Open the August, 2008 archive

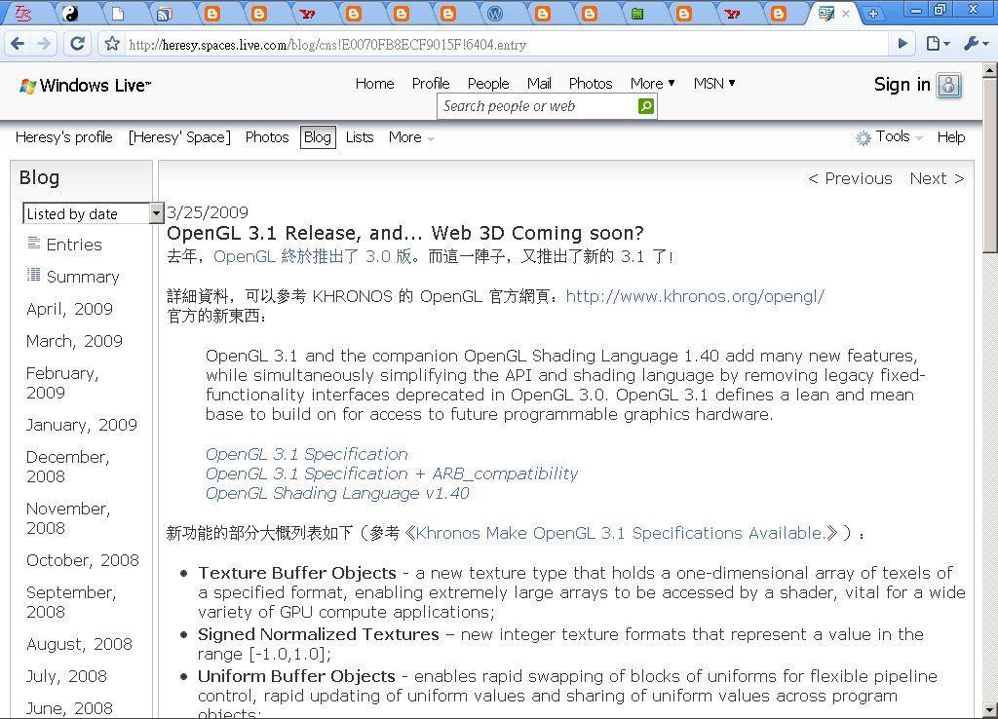tap(79, 645)
